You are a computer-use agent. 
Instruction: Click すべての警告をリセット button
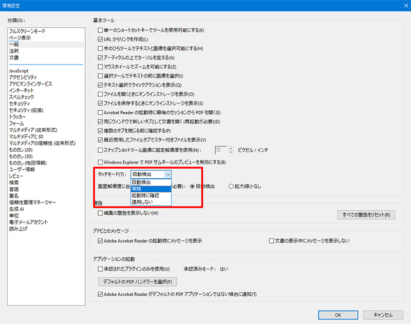(366, 215)
